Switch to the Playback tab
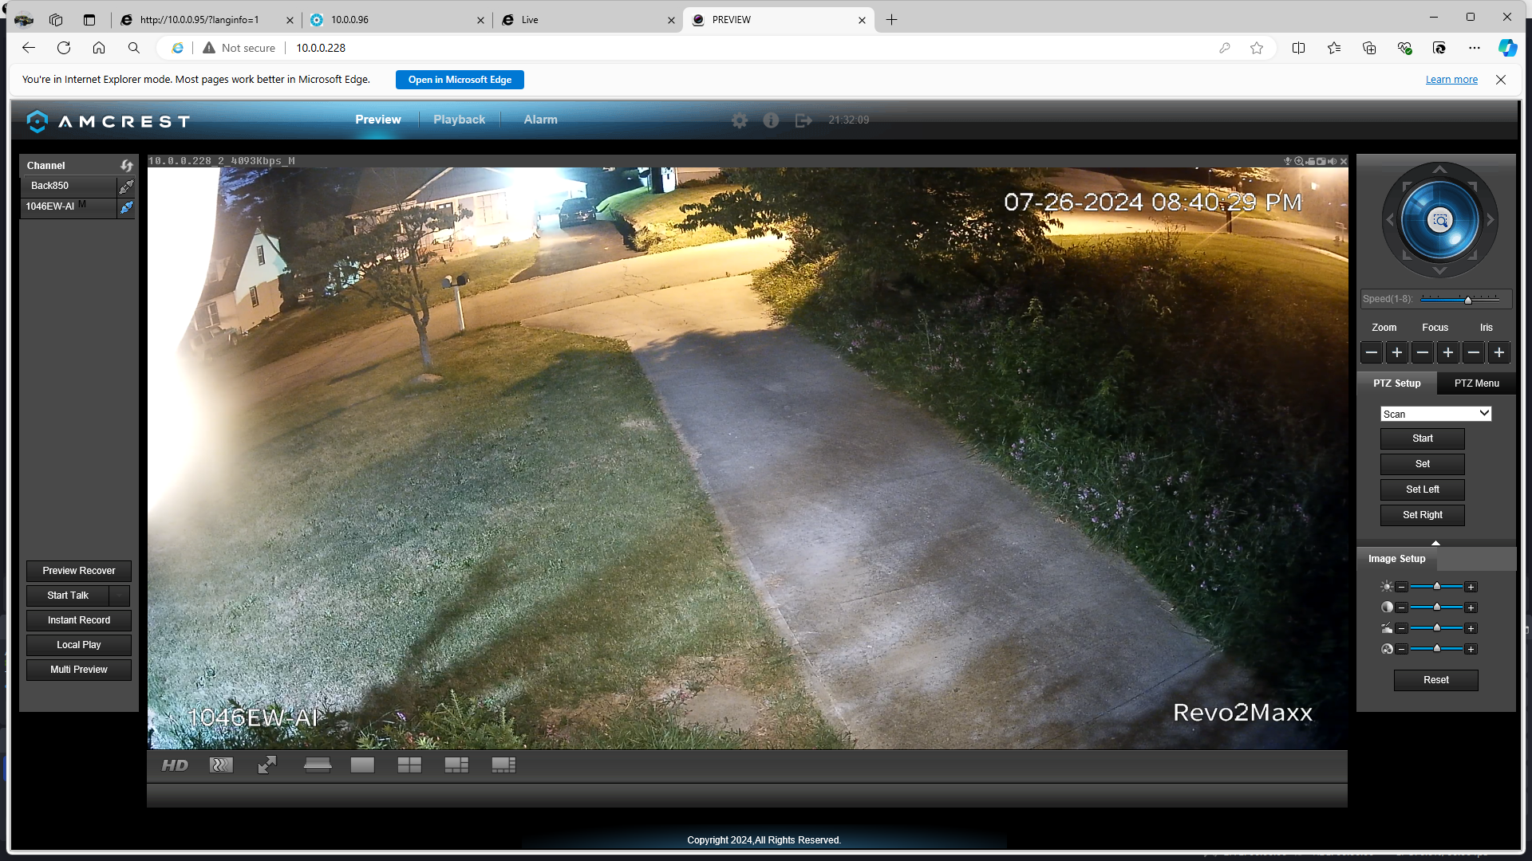The image size is (1532, 861). point(459,120)
